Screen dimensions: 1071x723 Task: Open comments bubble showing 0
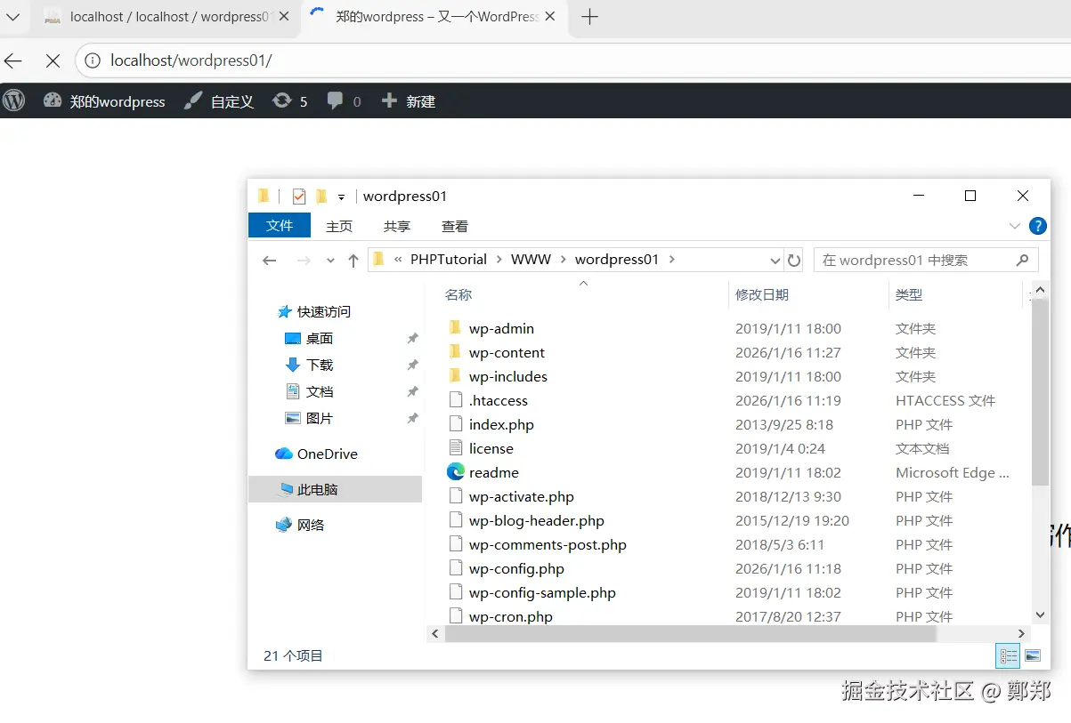click(344, 101)
